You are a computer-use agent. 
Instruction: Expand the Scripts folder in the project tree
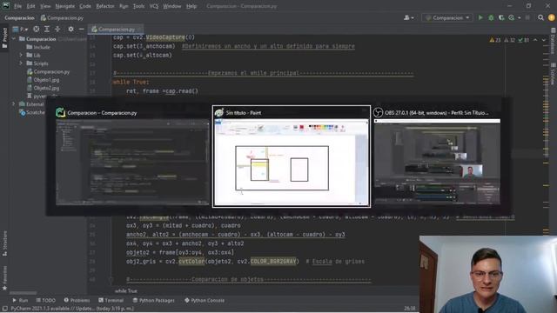(21, 63)
